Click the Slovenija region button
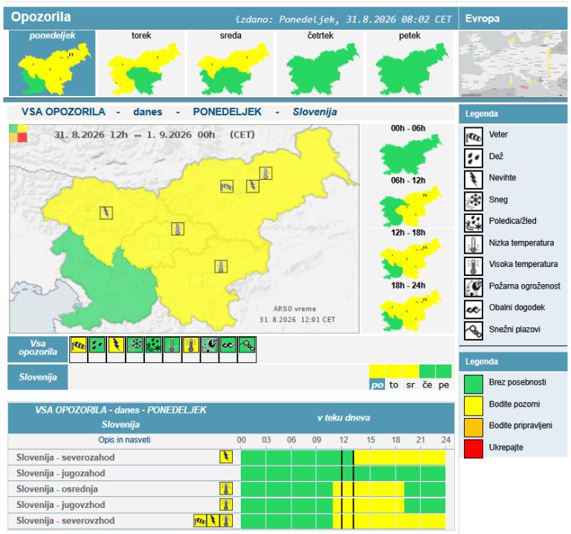This screenshot has width=571, height=534. [38, 377]
